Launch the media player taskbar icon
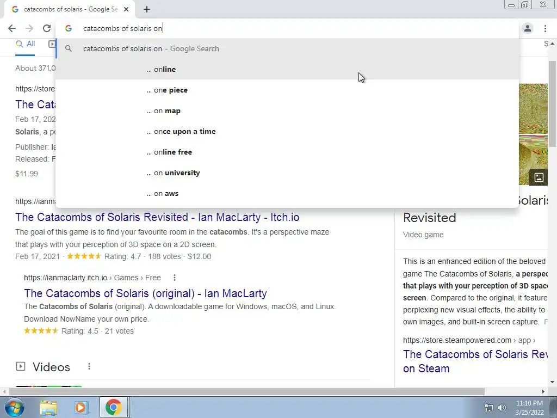The height and width of the screenshot is (418, 557). (x=81, y=408)
